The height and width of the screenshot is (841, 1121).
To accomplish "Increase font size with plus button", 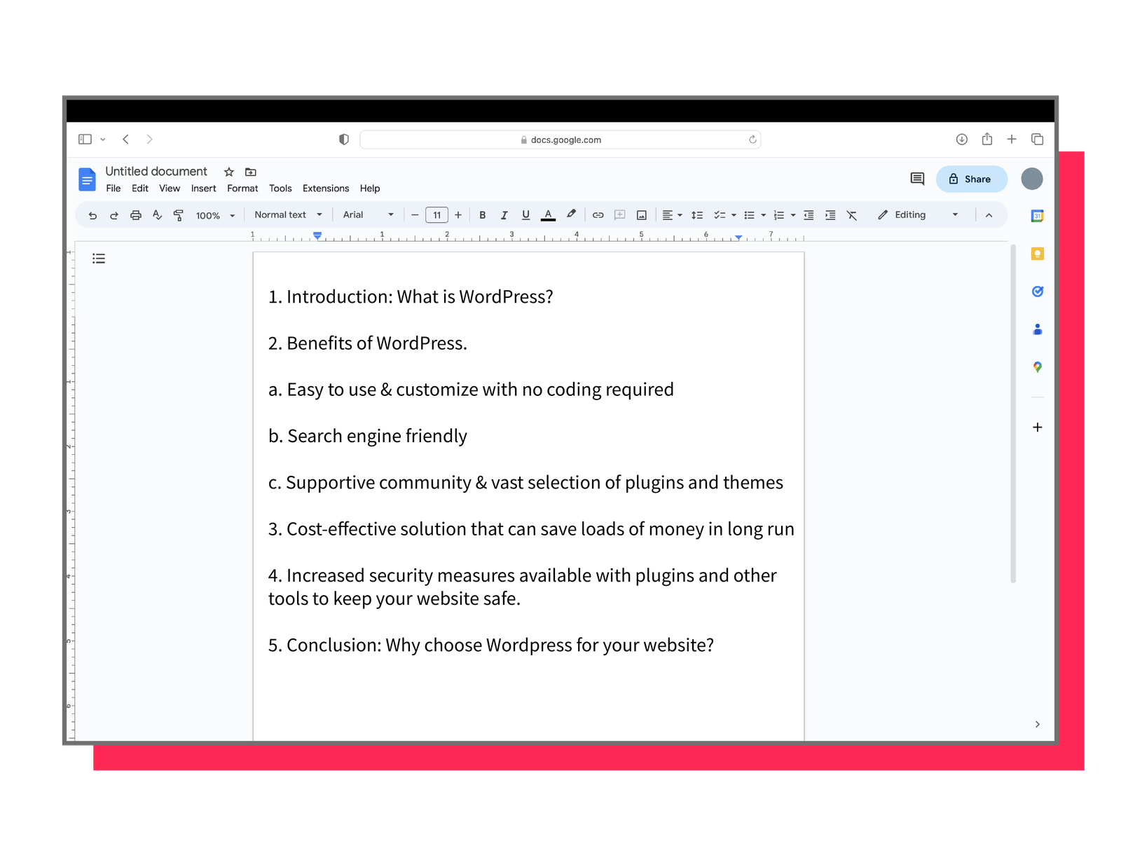I will click(x=458, y=215).
